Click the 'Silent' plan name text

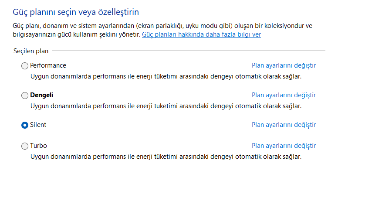point(38,125)
